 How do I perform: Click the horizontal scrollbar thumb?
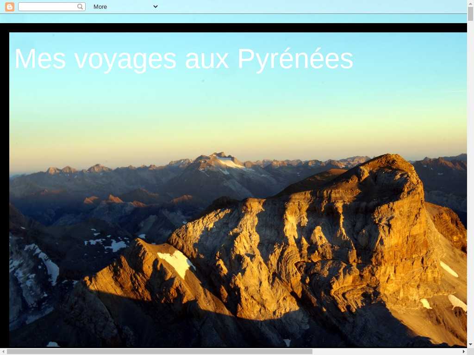[159, 352]
